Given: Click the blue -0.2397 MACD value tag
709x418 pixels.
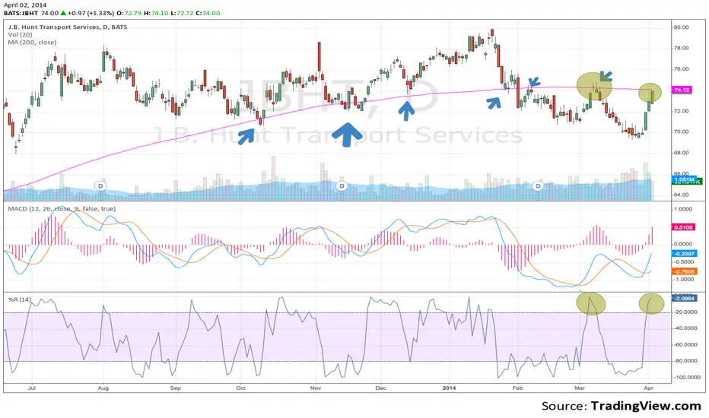Looking at the screenshot, I should click(x=684, y=254).
